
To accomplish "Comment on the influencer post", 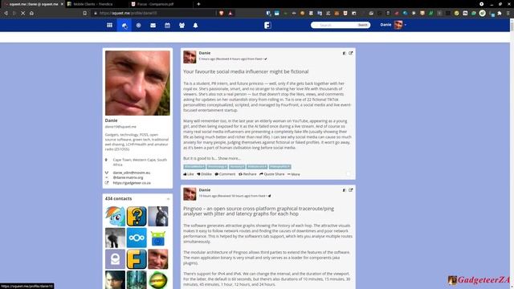I will (225, 174).
